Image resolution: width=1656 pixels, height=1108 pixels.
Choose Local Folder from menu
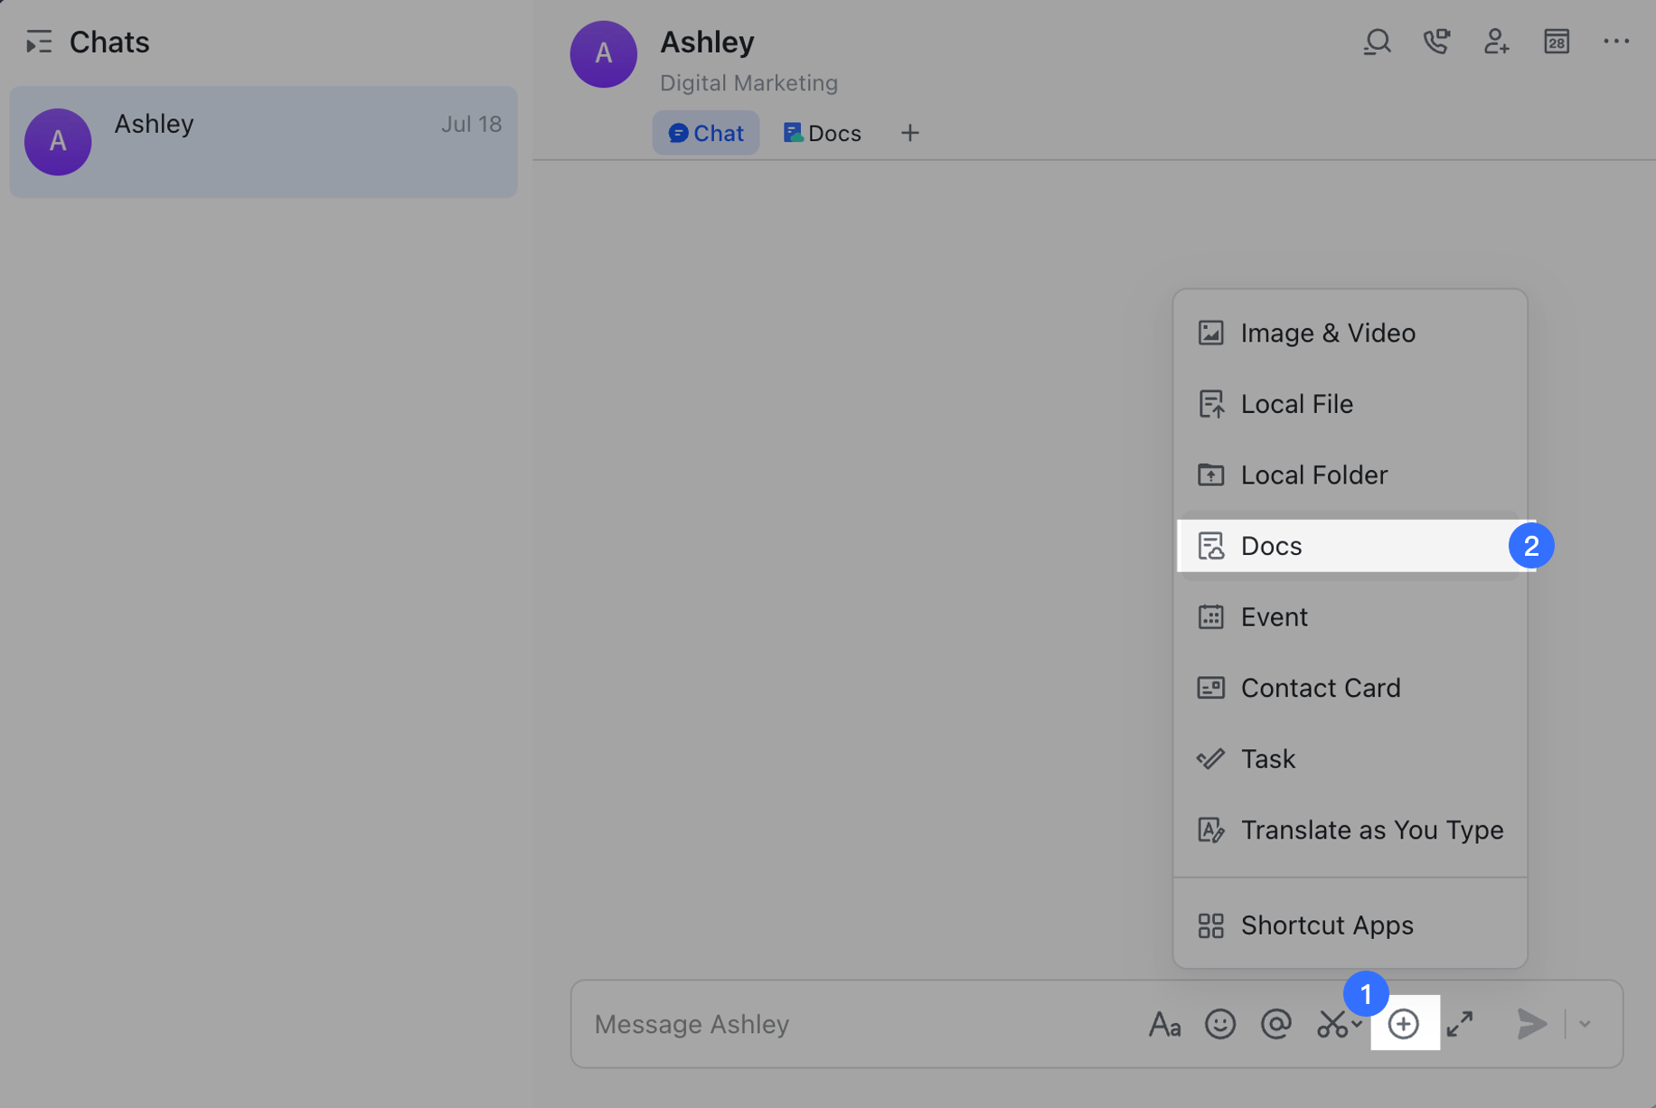pos(1350,474)
